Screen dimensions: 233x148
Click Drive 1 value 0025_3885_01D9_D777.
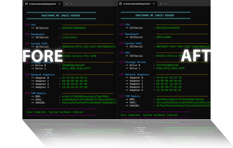(x=77, y=68)
